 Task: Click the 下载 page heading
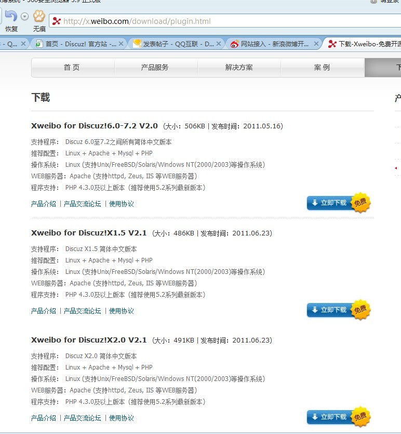coord(41,97)
